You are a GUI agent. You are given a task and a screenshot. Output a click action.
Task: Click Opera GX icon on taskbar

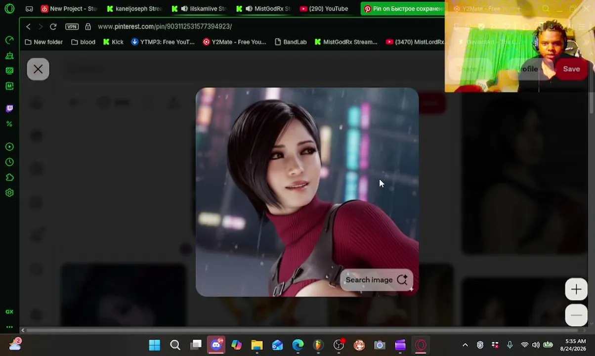click(x=421, y=345)
